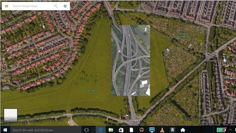Open the Google Maps hamburger menu
Image resolution: width=236 pixels, height=133 pixels.
(x=6, y=6)
